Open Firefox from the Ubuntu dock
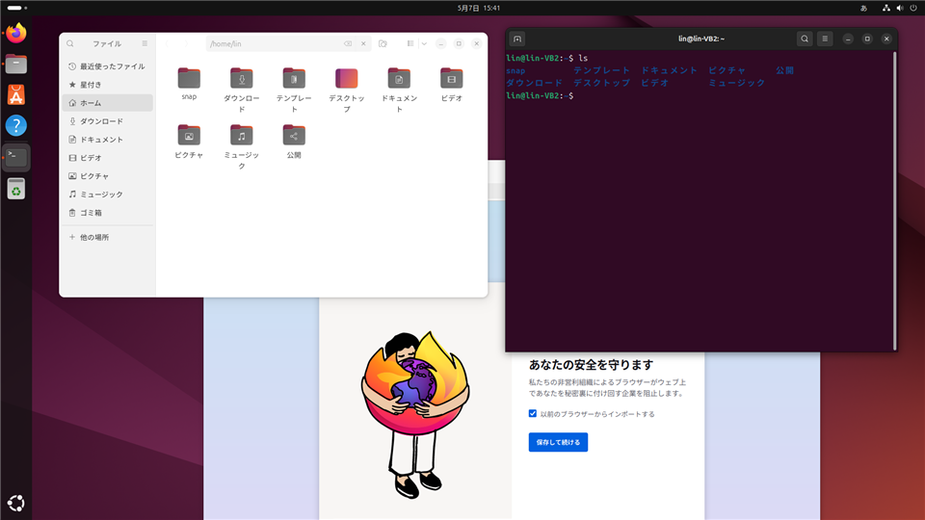Screen dimensions: 925x520 click(16, 33)
